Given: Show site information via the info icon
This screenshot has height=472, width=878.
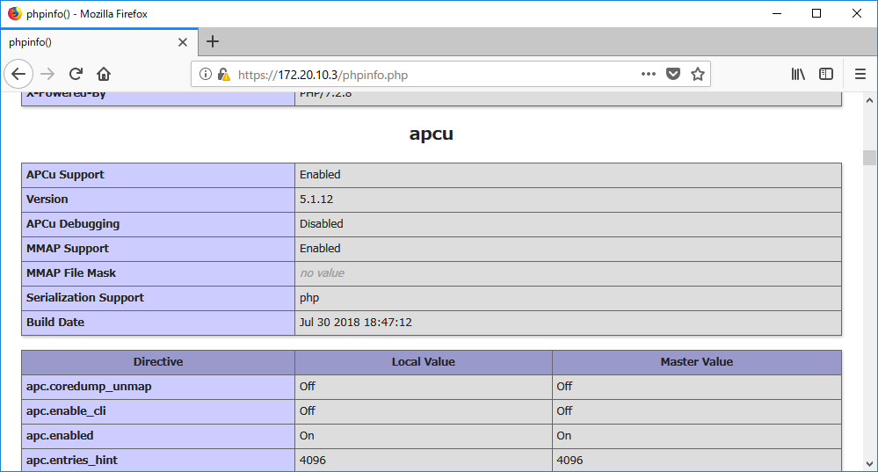Looking at the screenshot, I should point(206,74).
